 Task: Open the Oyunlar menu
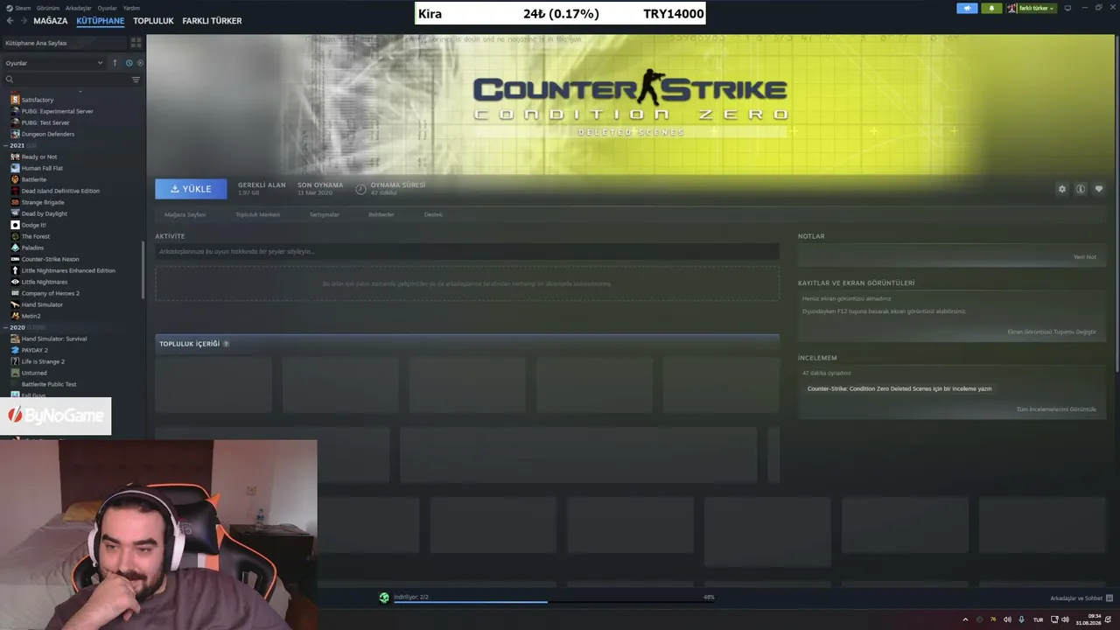pos(107,8)
